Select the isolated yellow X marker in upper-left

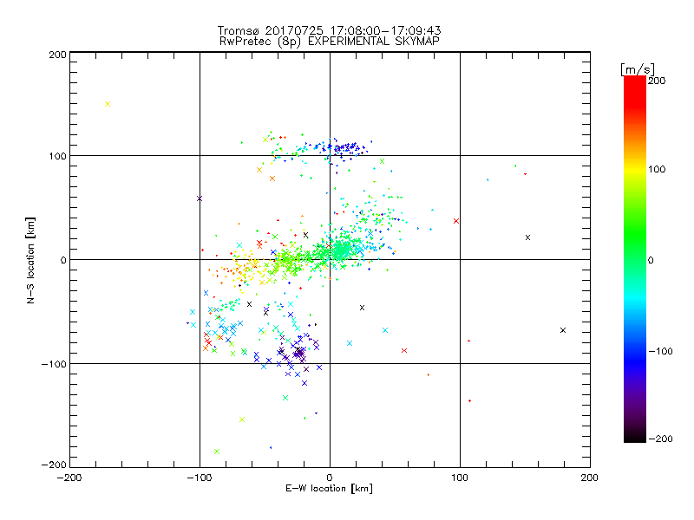108,104
